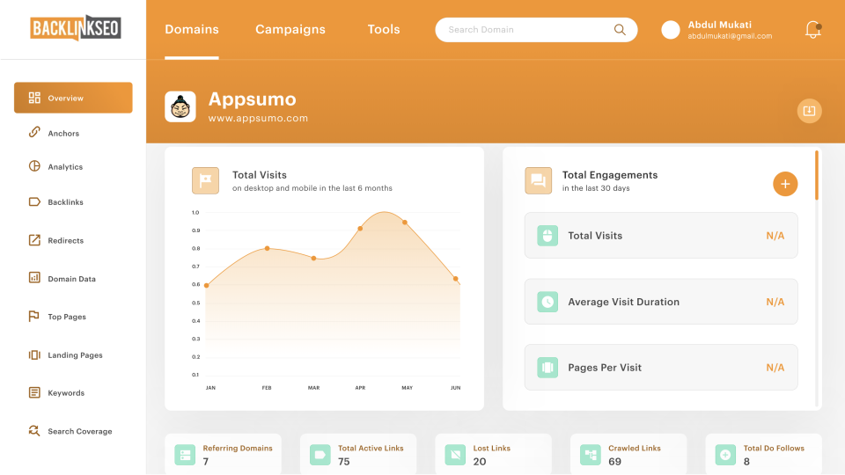Select the Average Visit Duration row
The image size is (845, 475).
point(661,302)
